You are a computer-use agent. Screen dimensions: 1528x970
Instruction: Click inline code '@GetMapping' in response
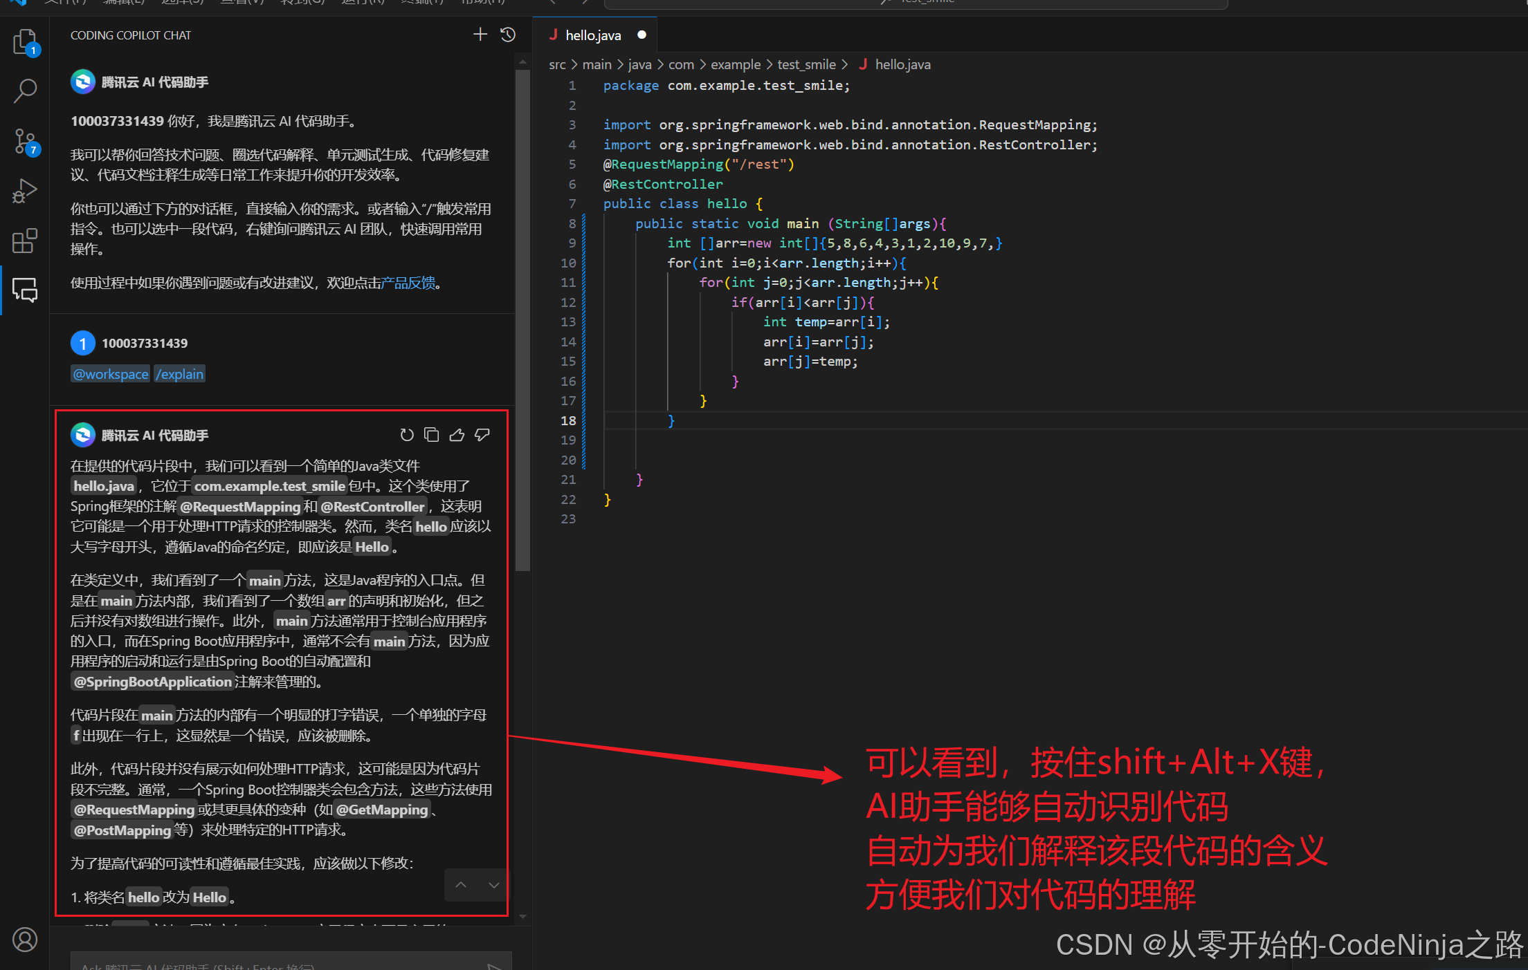tap(382, 810)
